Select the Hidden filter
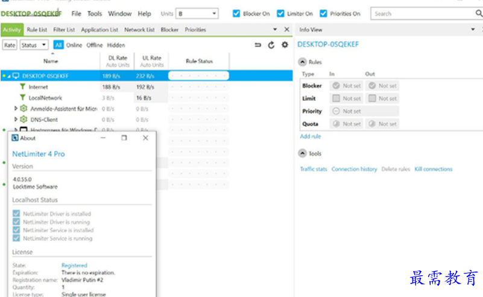The image size is (483, 297). click(116, 45)
